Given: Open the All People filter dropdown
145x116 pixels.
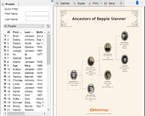Looking at the screenshot, I should pyautogui.click(x=24, y=26).
